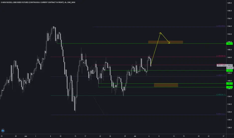Click the 6.618 (1361.7) Fibonacci level label

221,95
